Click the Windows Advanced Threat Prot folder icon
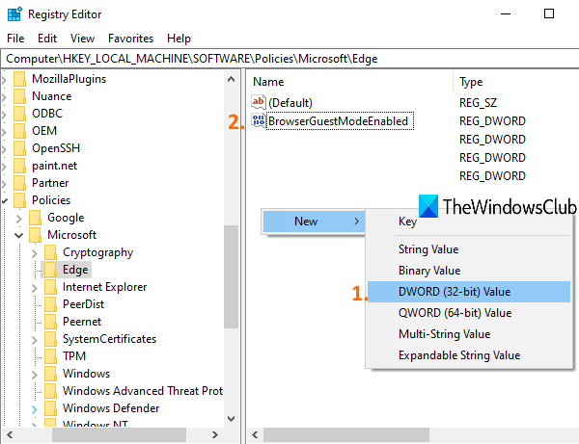The height and width of the screenshot is (444, 579). 50,391
